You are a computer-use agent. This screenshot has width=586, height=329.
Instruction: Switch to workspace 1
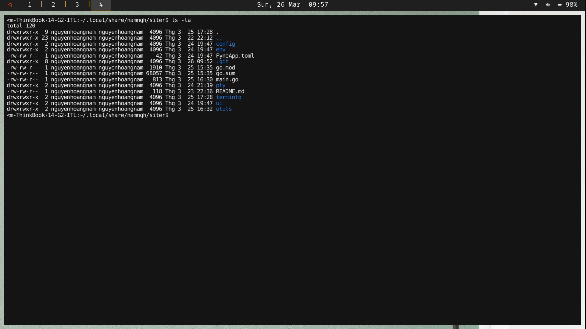tap(30, 5)
